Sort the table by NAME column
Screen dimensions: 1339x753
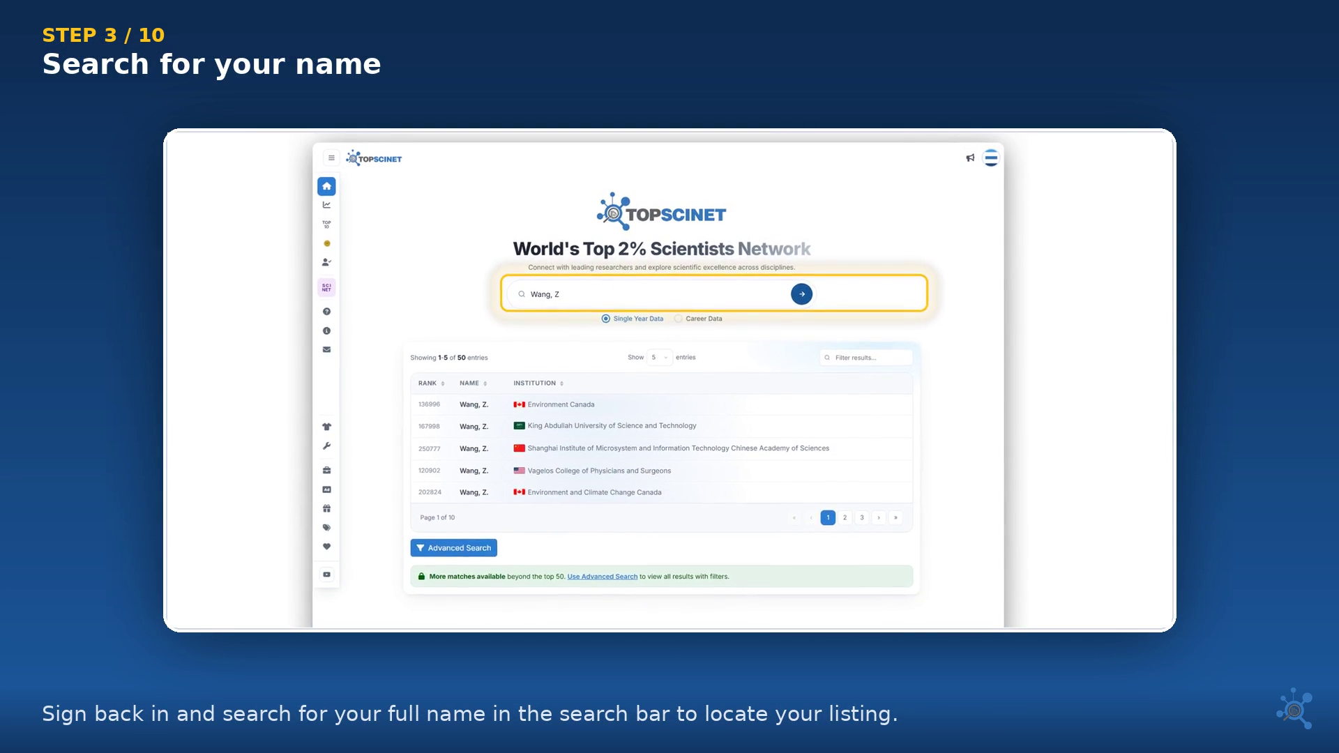tap(473, 383)
